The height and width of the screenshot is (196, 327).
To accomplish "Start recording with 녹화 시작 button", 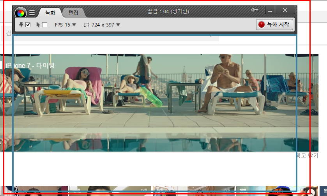I will 274,25.
